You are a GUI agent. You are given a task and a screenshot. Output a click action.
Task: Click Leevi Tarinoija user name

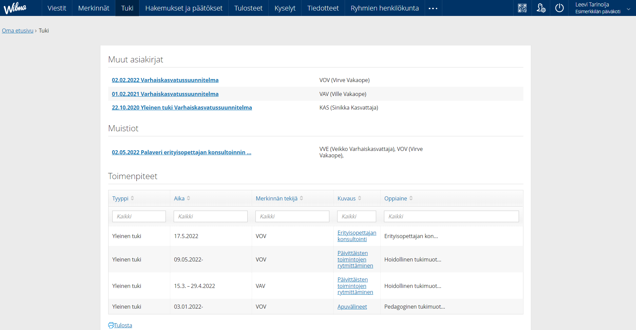(592, 4)
